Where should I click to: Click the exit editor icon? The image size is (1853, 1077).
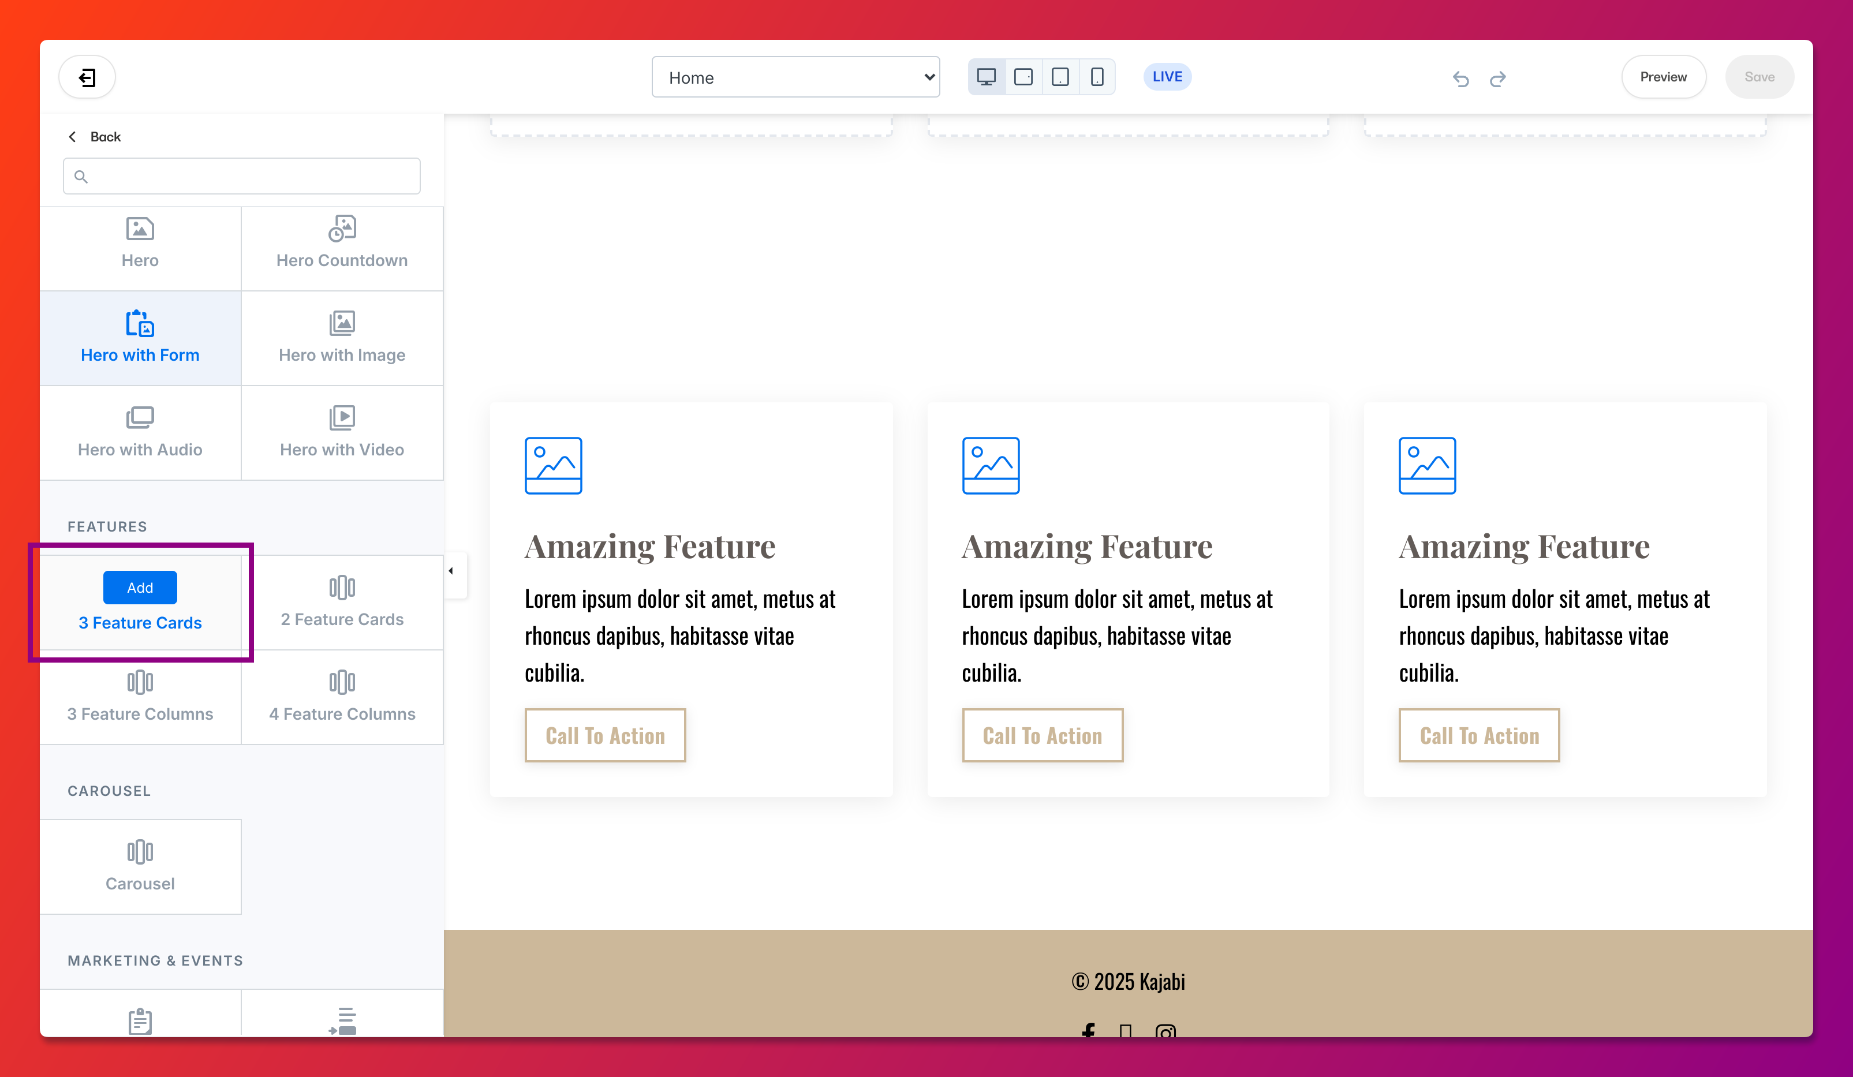pos(87,77)
